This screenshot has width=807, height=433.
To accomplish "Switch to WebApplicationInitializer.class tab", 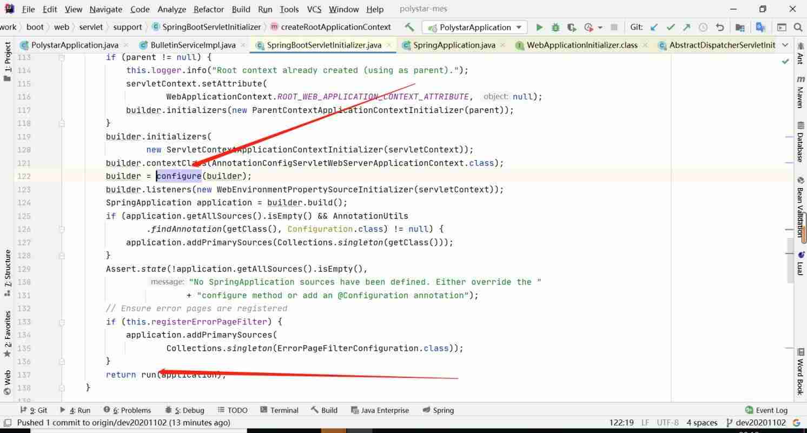I will pyautogui.click(x=582, y=45).
